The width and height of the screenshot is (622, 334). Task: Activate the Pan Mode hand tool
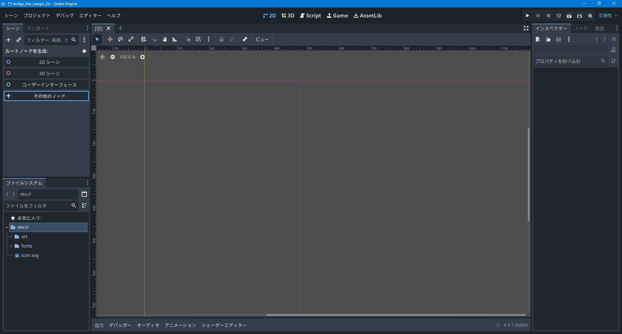pyautogui.click(x=165, y=39)
